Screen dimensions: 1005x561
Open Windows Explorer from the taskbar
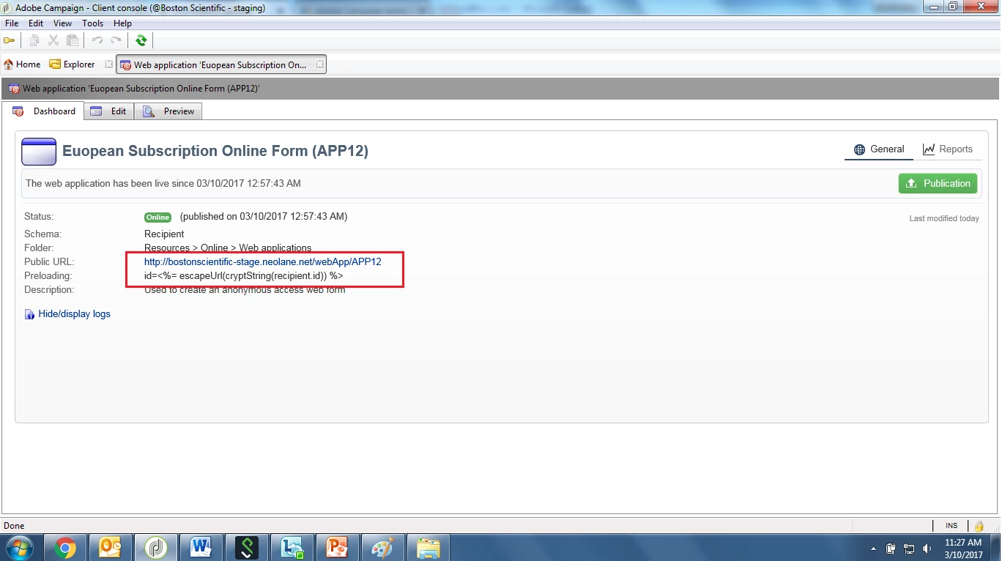click(x=429, y=548)
